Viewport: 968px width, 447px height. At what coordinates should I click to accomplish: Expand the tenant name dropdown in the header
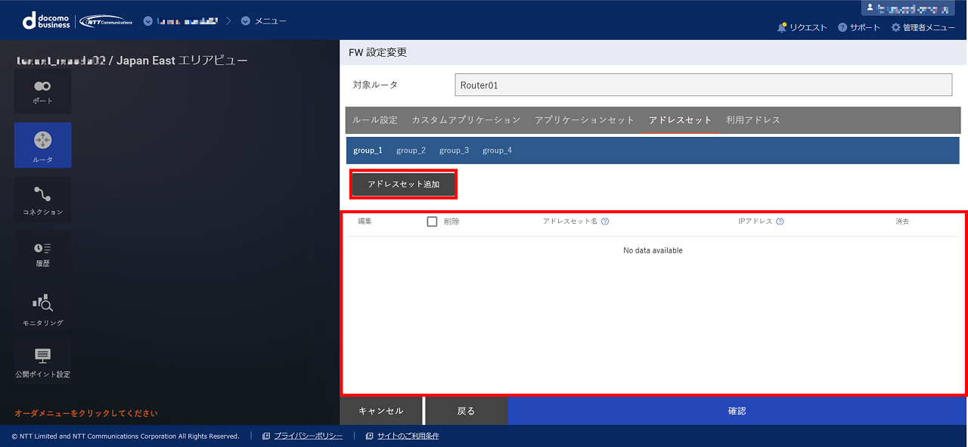pos(147,21)
